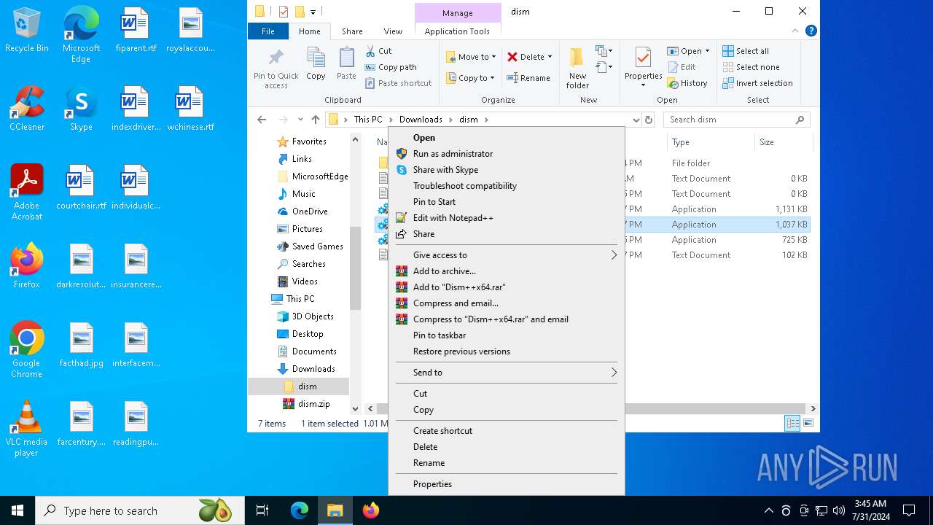Screen dimensions: 933x525
Task: Open Task View on the taskbar
Action: point(262,510)
